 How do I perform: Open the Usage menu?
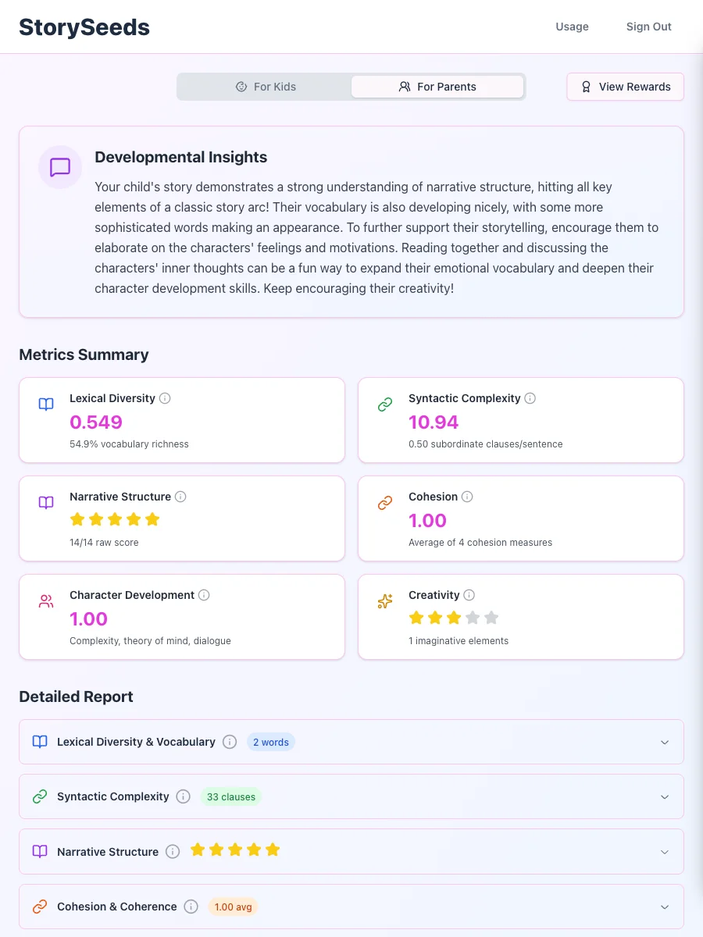point(572,27)
